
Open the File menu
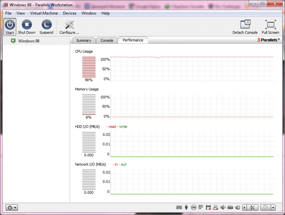point(8,13)
